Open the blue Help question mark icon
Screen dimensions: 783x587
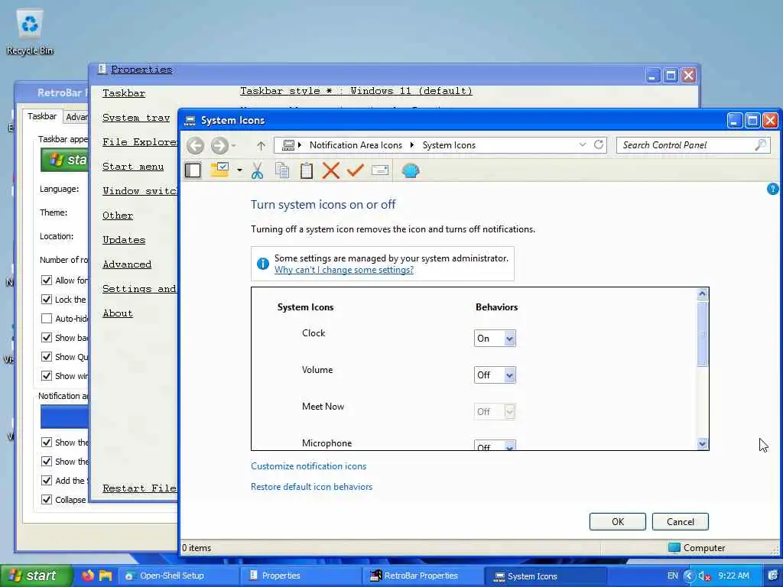point(772,190)
